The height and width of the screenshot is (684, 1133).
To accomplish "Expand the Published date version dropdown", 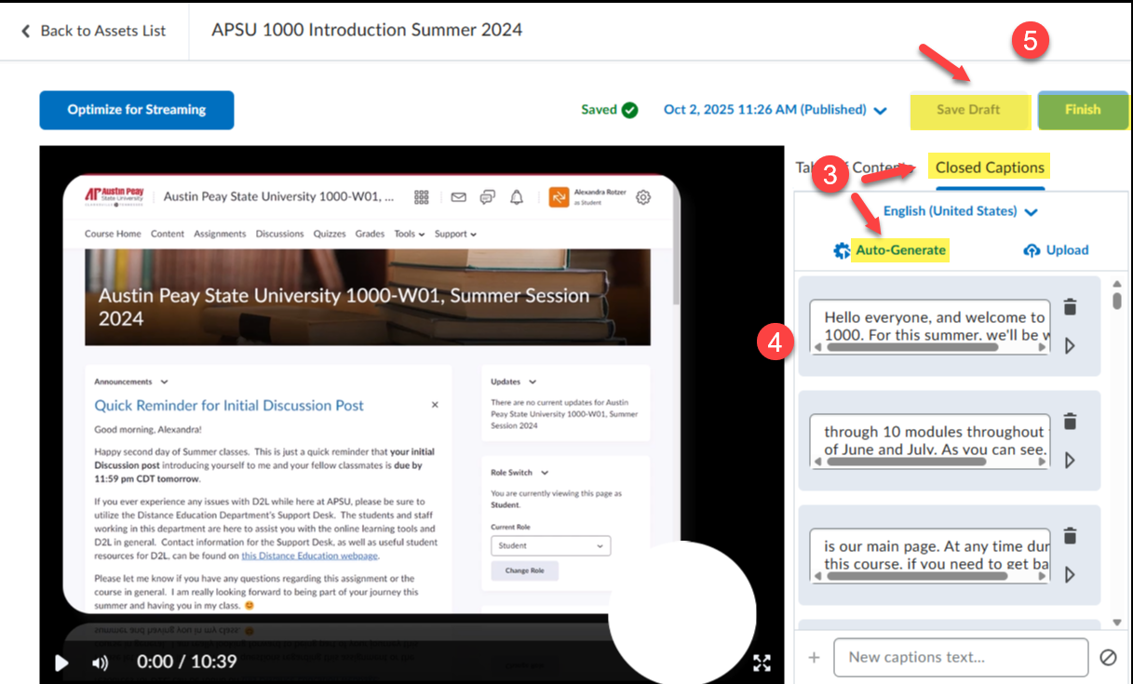I will click(881, 110).
